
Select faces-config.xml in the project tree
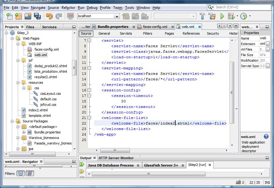[47, 49]
